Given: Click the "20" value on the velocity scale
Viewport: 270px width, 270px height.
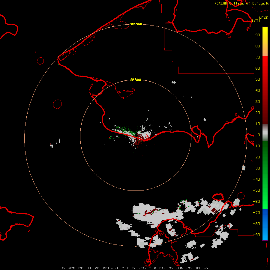Looking at the screenshot, I should (x=258, y=112).
